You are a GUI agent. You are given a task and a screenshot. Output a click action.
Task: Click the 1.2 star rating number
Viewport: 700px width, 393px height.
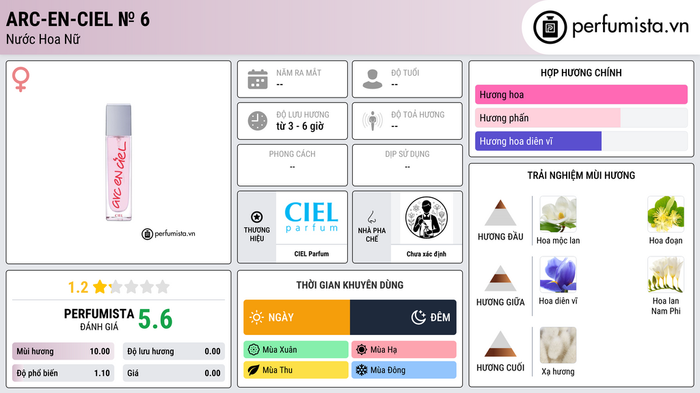(x=78, y=287)
